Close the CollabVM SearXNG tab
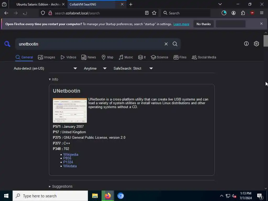Image resolution: width=268 pixels, height=201 pixels. tap(122, 4)
